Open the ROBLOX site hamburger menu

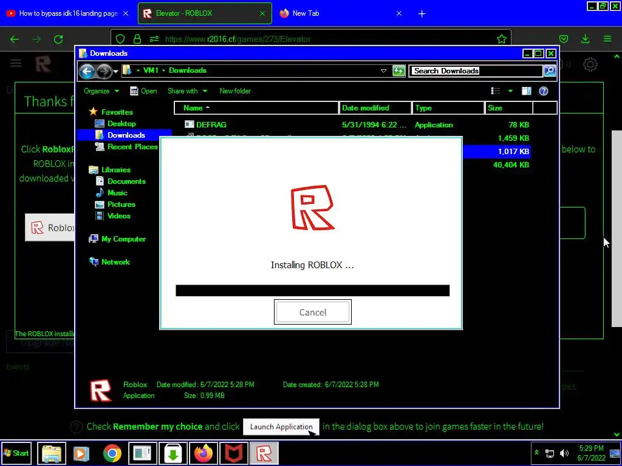coord(16,63)
